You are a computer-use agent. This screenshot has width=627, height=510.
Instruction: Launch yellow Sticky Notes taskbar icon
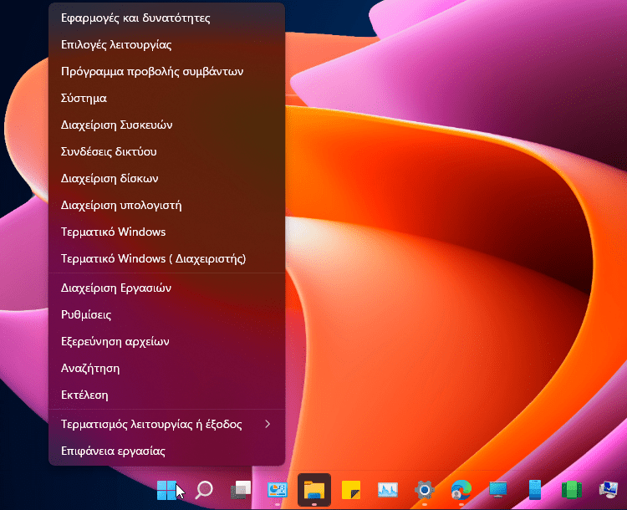click(x=351, y=490)
